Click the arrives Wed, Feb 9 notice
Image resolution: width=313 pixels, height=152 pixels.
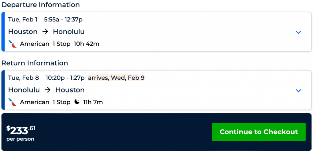(x=116, y=78)
